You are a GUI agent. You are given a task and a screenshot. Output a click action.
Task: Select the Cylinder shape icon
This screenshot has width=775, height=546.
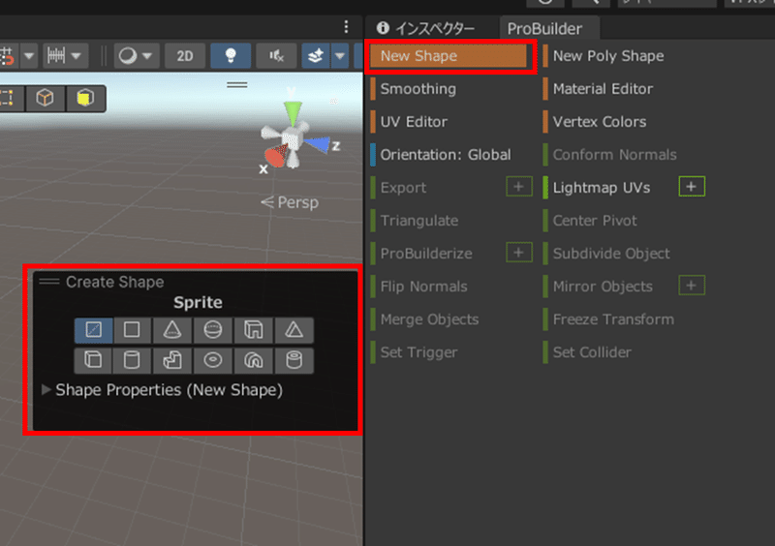click(132, 360)
